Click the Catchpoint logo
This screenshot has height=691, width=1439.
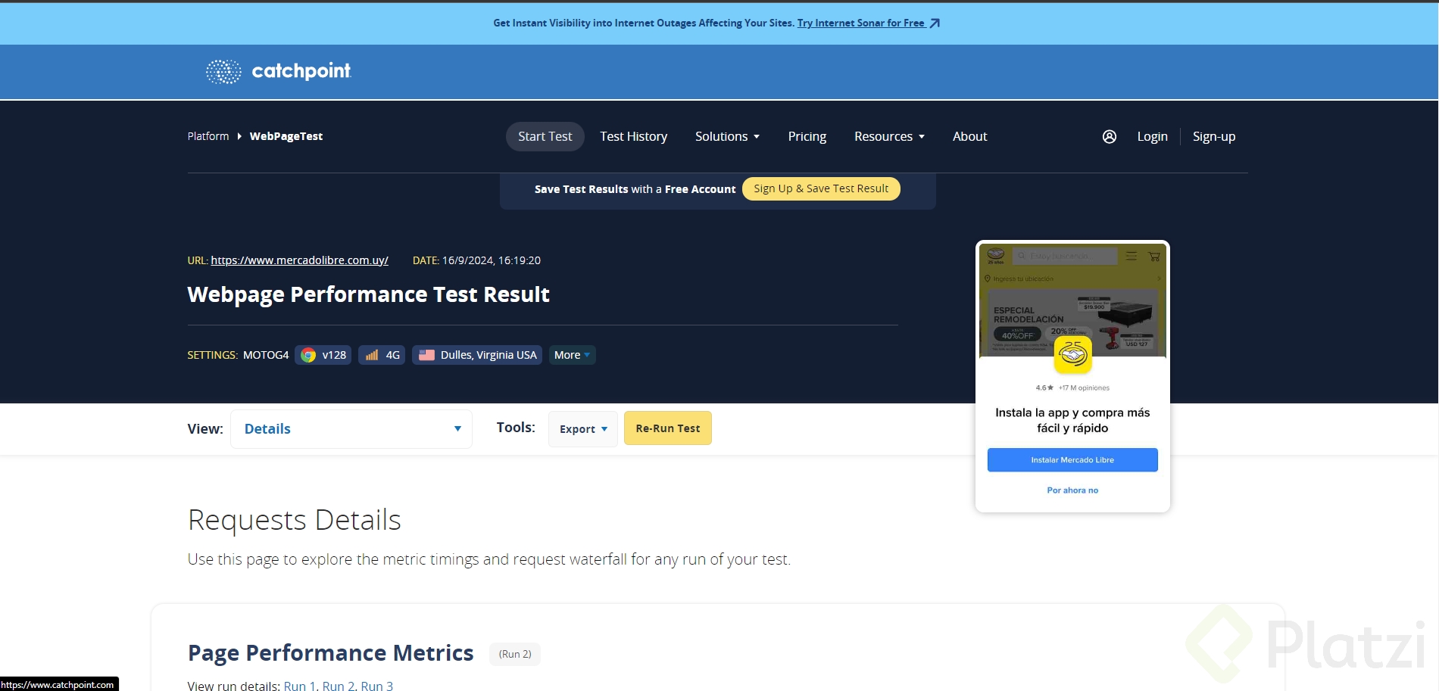279,71
